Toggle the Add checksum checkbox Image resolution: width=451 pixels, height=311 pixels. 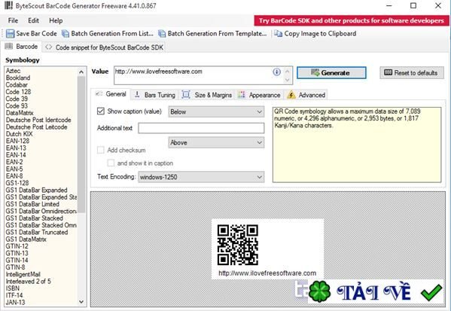tap(101, 150)
